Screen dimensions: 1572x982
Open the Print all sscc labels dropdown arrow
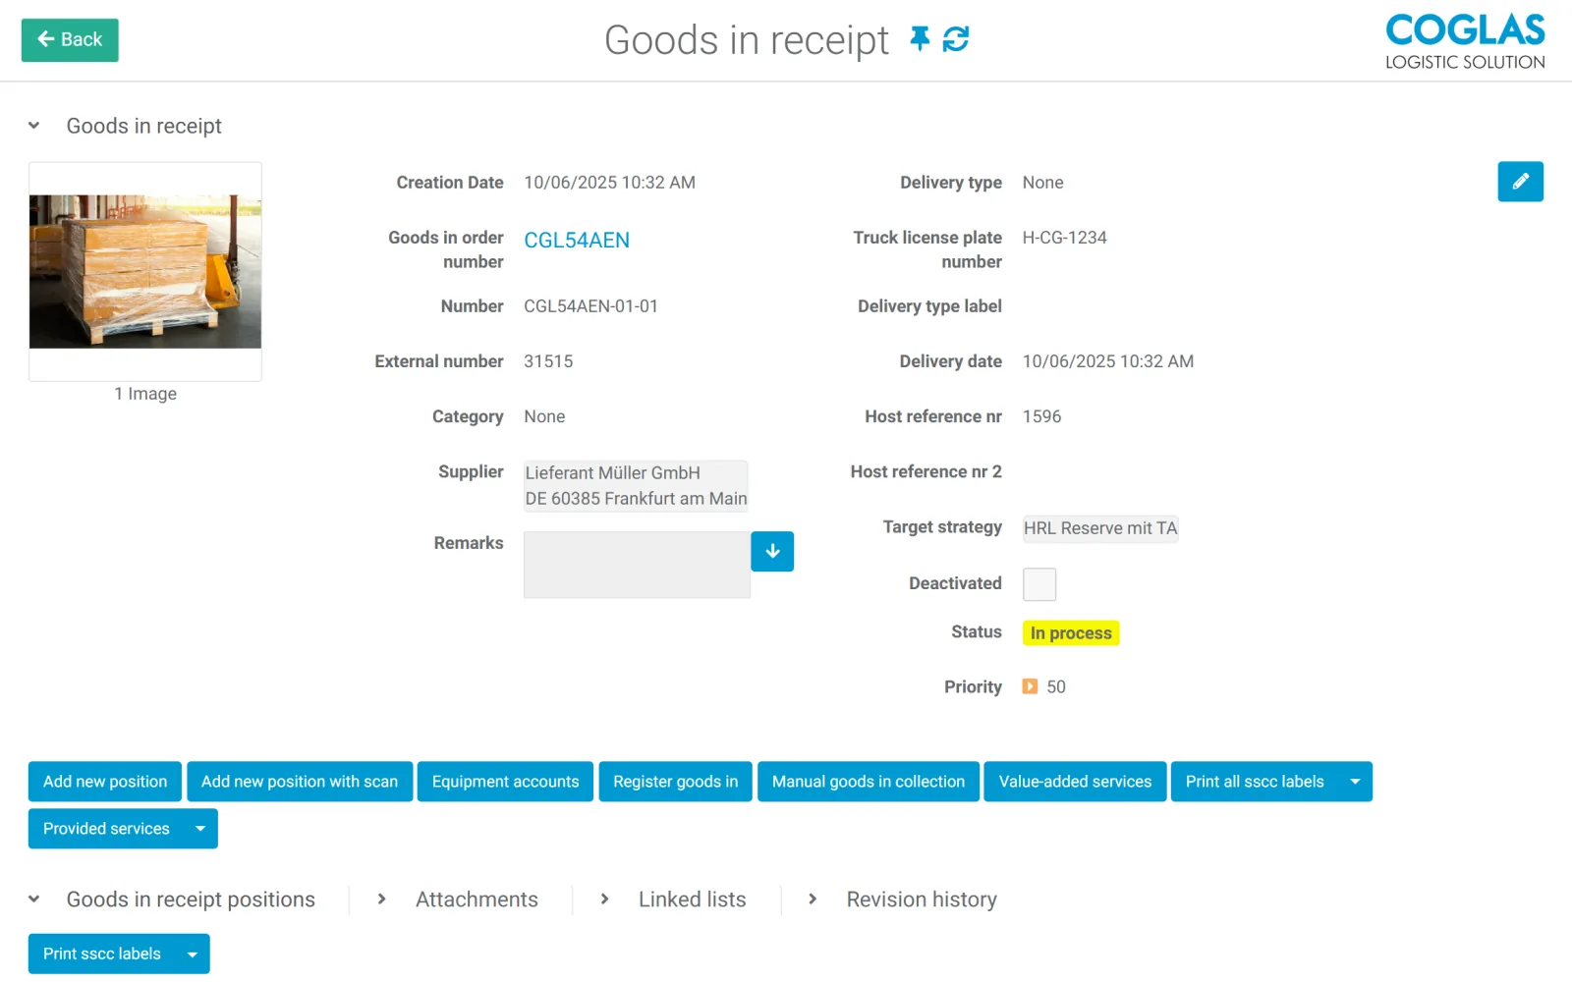[x=1355, y=782]
